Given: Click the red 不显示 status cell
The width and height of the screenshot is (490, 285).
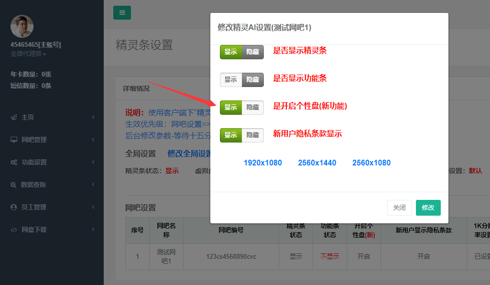Looking at the screenshot, I should (330, 257).
